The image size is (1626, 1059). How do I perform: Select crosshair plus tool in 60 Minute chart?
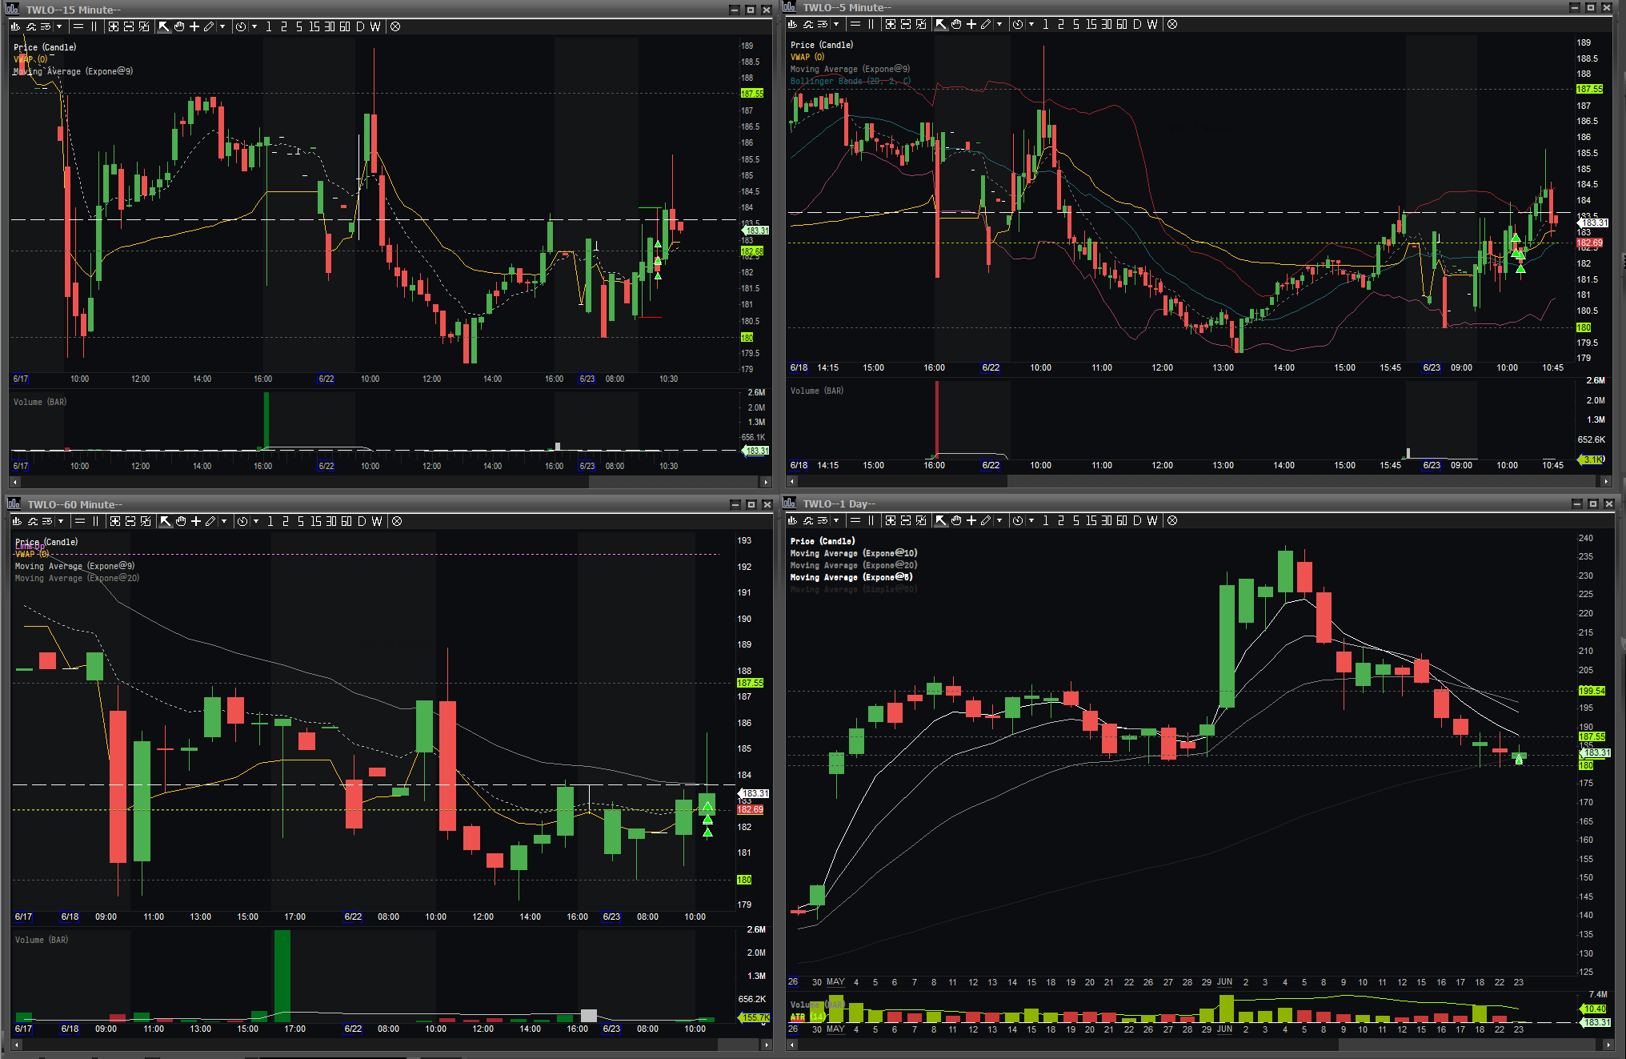coord(196,521)
